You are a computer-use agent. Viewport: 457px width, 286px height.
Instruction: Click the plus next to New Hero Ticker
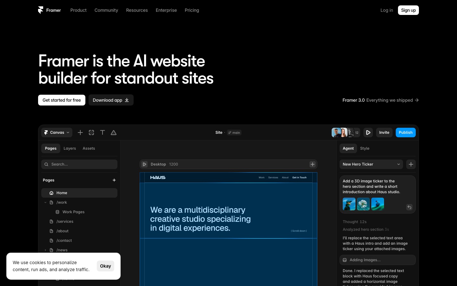(x=411, y=164)
